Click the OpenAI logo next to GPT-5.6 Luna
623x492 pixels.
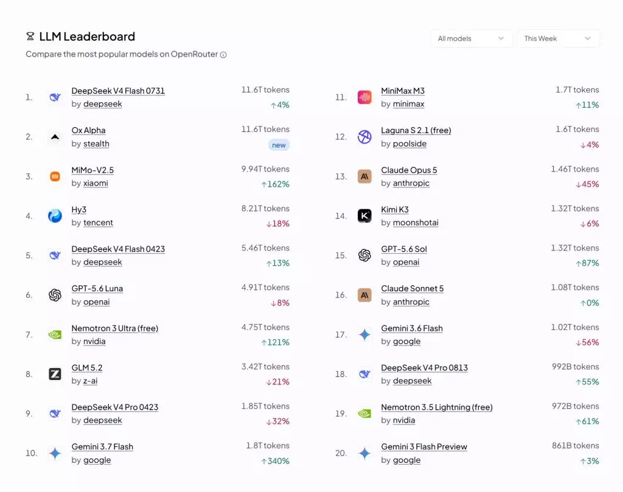(x=55, y=294)
